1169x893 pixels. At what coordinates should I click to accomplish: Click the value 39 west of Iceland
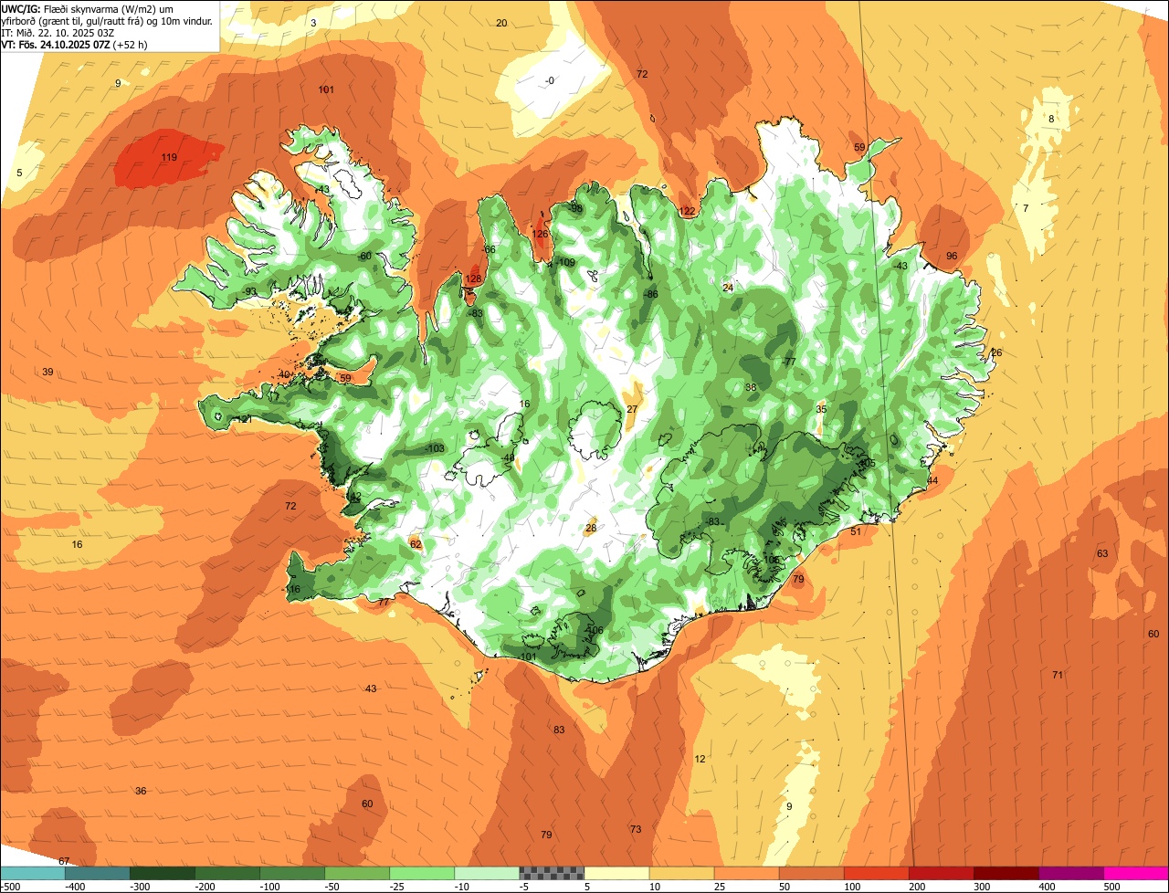click(x=47, y=372)
